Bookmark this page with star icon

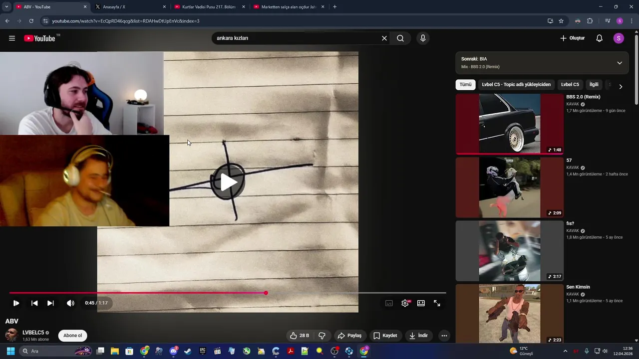(561, 21)
